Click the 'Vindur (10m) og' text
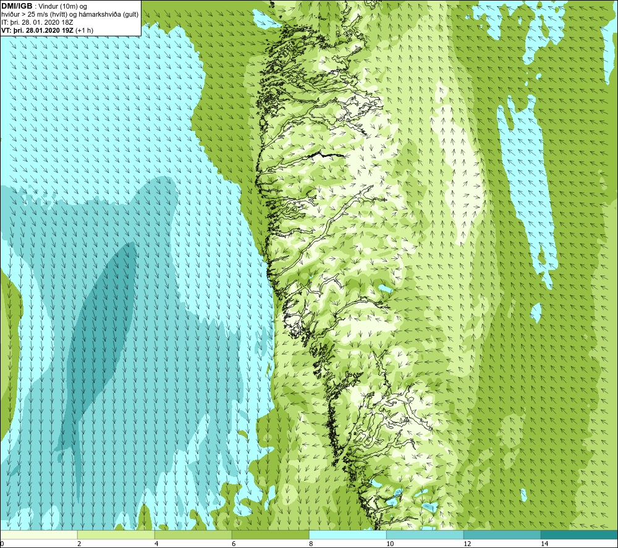 point(62,6)
